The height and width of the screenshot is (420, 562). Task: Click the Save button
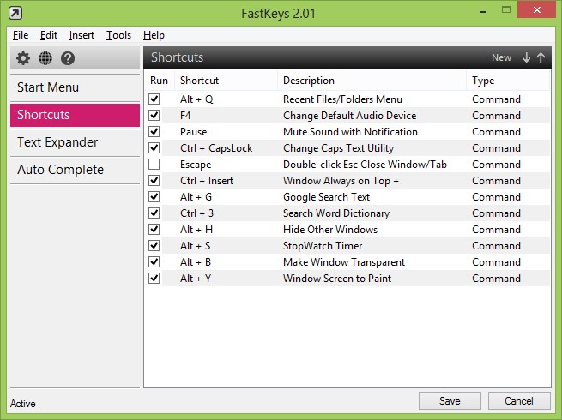pos(450,400)
